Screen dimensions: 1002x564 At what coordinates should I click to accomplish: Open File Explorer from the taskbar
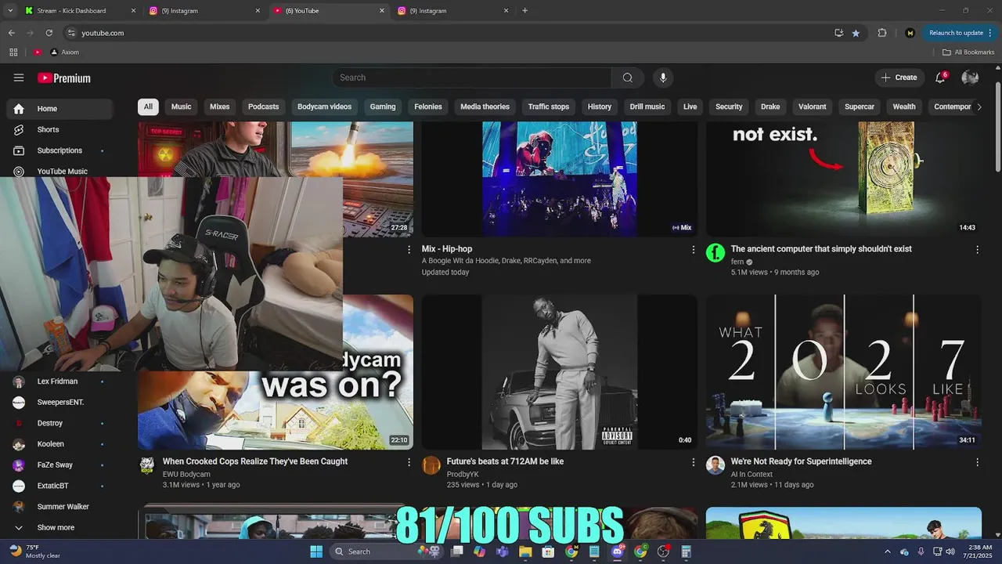coord(525,551)
